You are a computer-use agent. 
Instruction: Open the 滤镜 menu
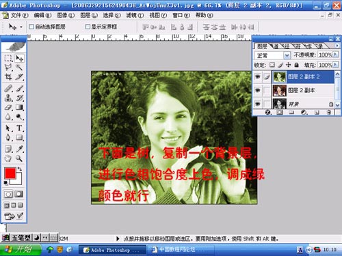135,15
